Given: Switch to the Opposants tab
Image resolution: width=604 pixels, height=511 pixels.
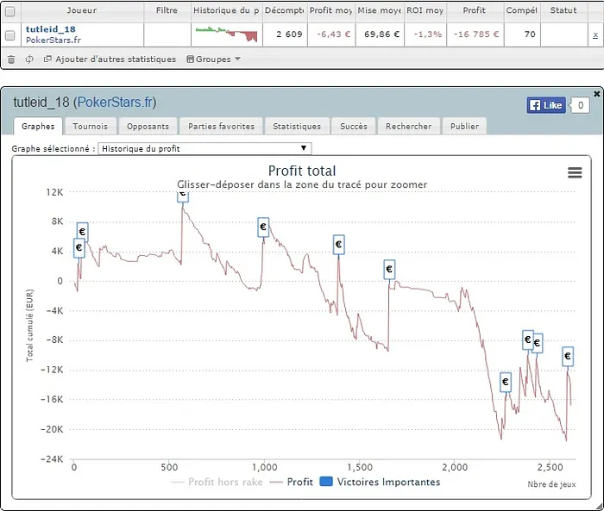Looking at the screenshot, I should (x=148, y=126).
